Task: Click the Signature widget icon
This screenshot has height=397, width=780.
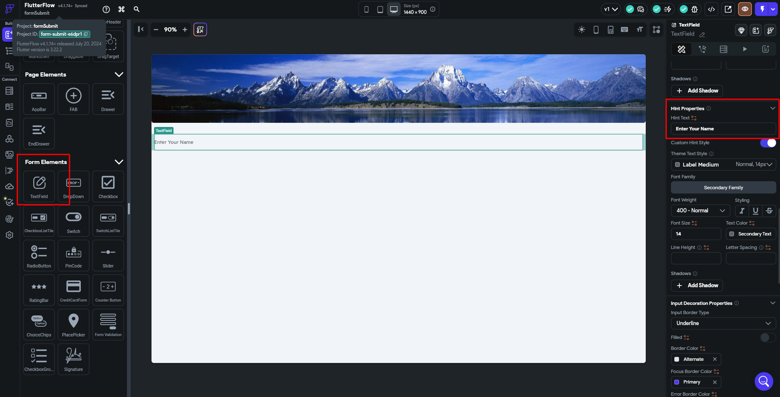Action: point(73,359)
